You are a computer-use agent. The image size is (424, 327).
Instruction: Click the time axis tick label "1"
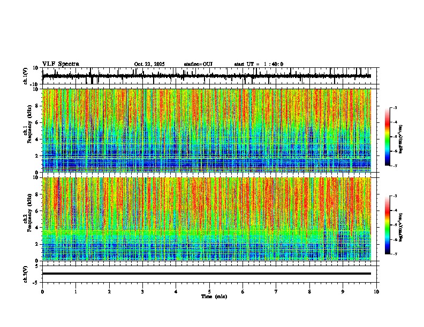[75, 292]
